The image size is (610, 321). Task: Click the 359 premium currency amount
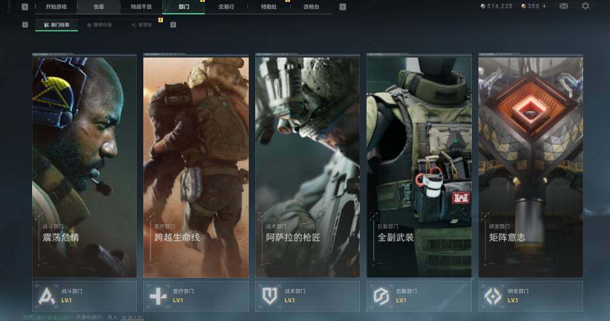click(533, 7)
